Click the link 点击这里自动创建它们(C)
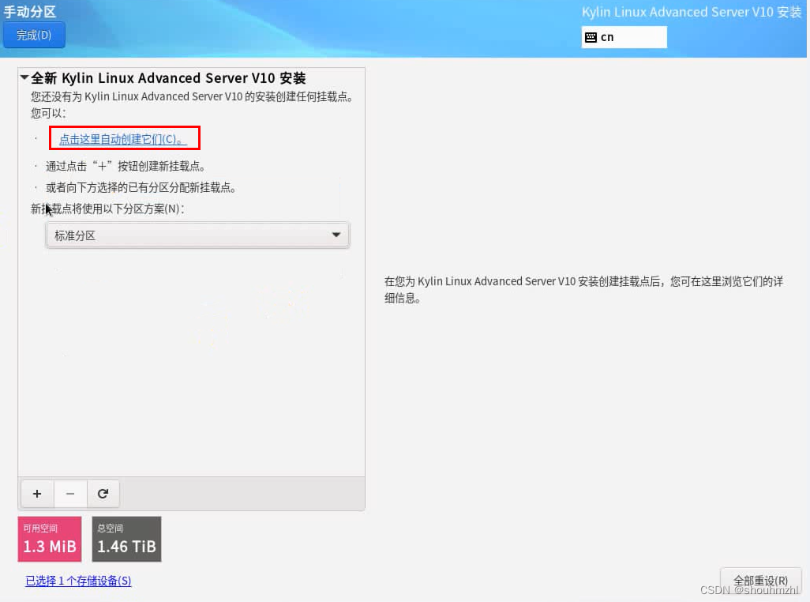Viewport: 810px width, 602px height. point(122,138)
